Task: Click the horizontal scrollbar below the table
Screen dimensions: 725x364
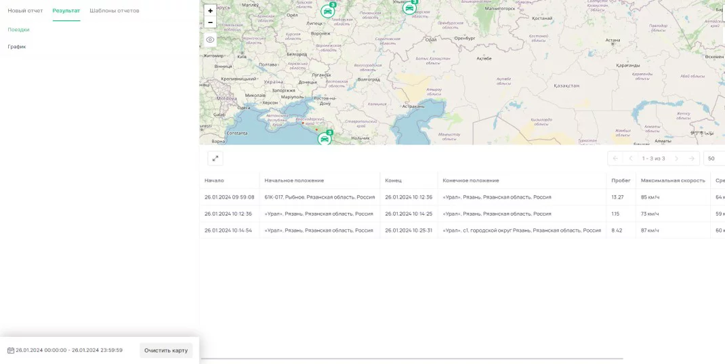Action: 411,359
